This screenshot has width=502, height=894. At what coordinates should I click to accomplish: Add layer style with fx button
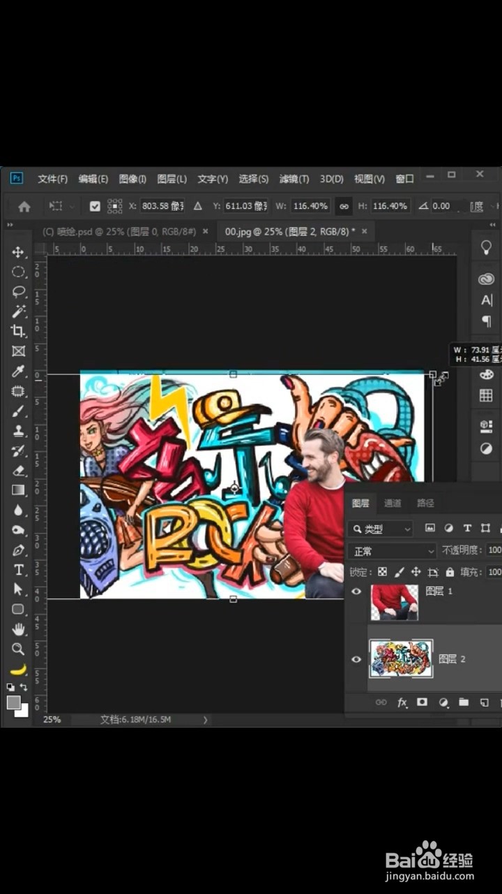point(402,703)
